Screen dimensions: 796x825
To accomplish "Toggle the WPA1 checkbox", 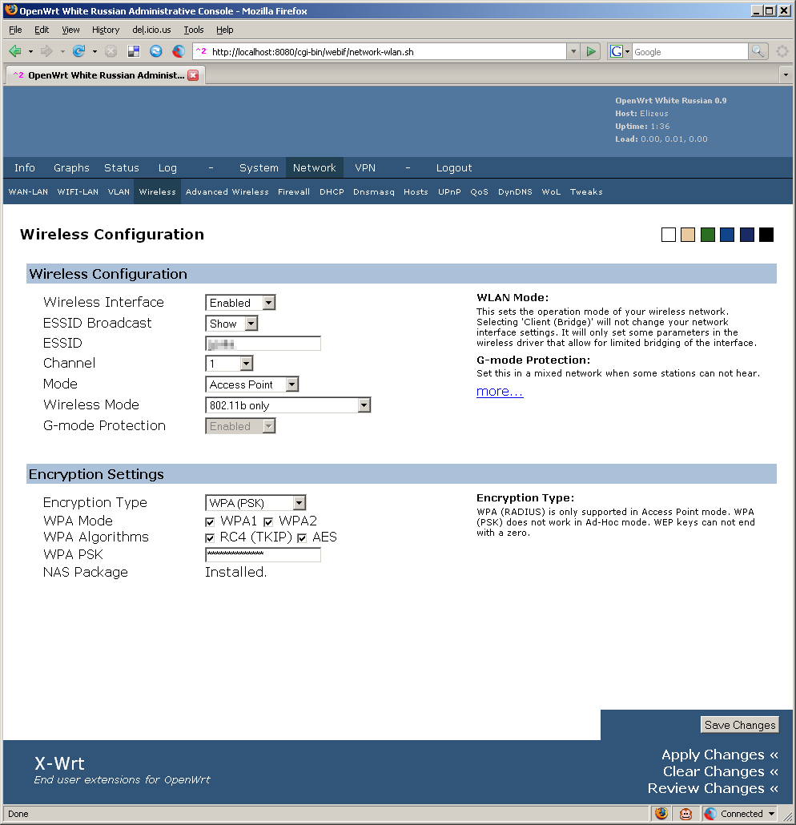I will [x=210, y=522].
